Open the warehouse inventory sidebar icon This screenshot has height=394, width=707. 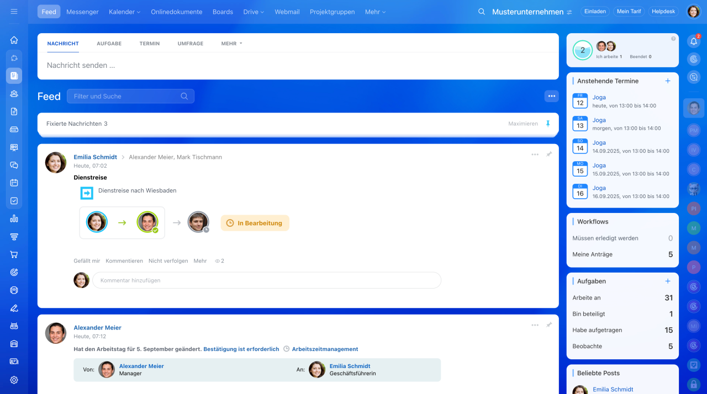[x=14, y=344]
